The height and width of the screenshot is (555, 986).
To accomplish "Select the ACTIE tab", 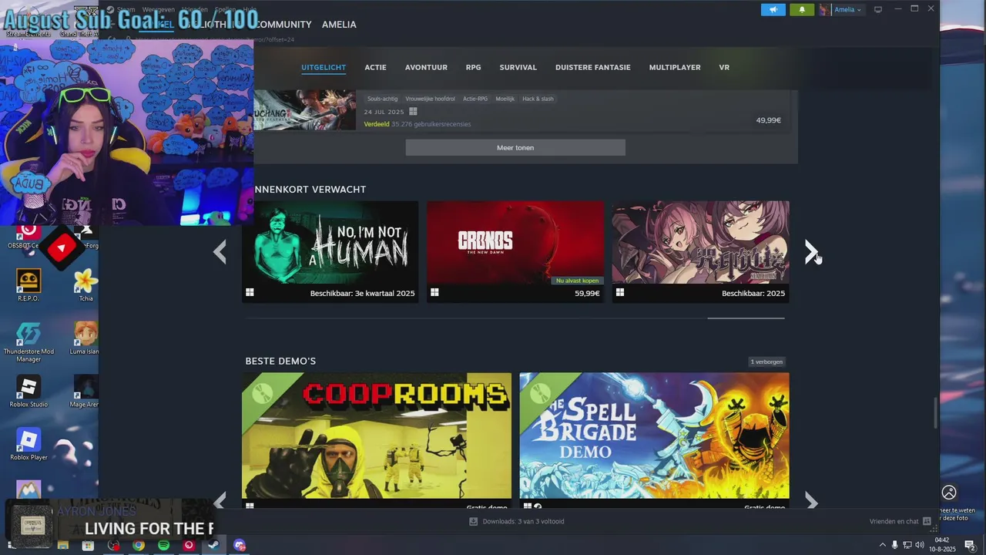I will (375, 67).
